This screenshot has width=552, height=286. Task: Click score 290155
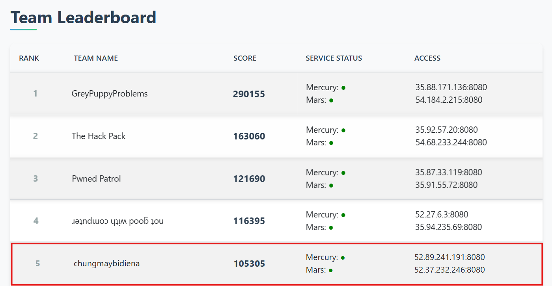[249, 94]
